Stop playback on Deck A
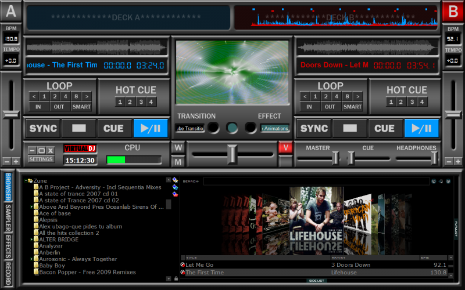 click(79, 128)
